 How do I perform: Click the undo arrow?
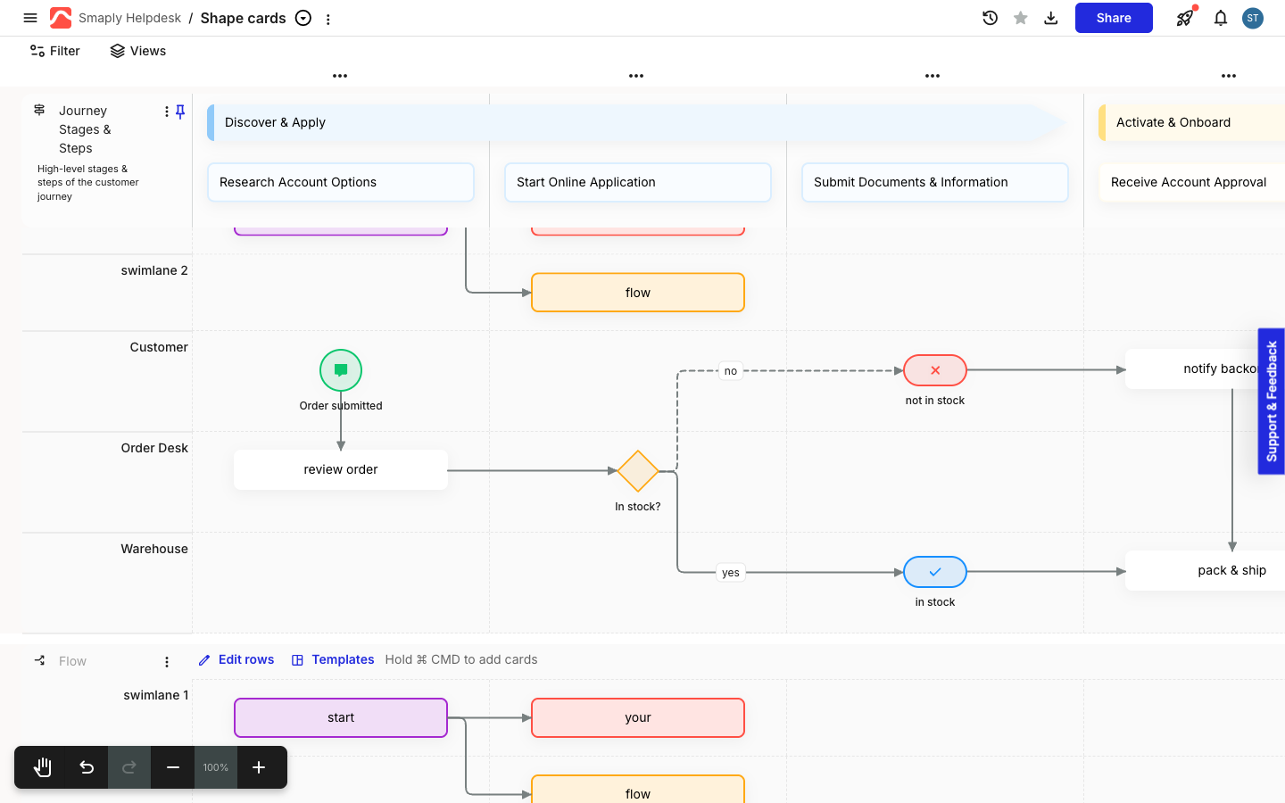[x=87, y=767]
